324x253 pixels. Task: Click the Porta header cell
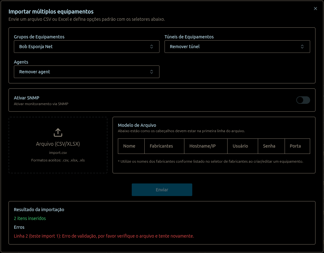tap(295, 146)
